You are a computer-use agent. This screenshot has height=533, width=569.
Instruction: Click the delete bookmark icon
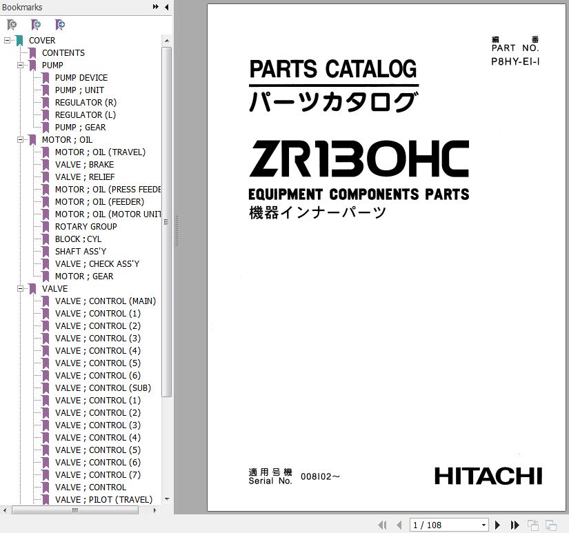12,25
